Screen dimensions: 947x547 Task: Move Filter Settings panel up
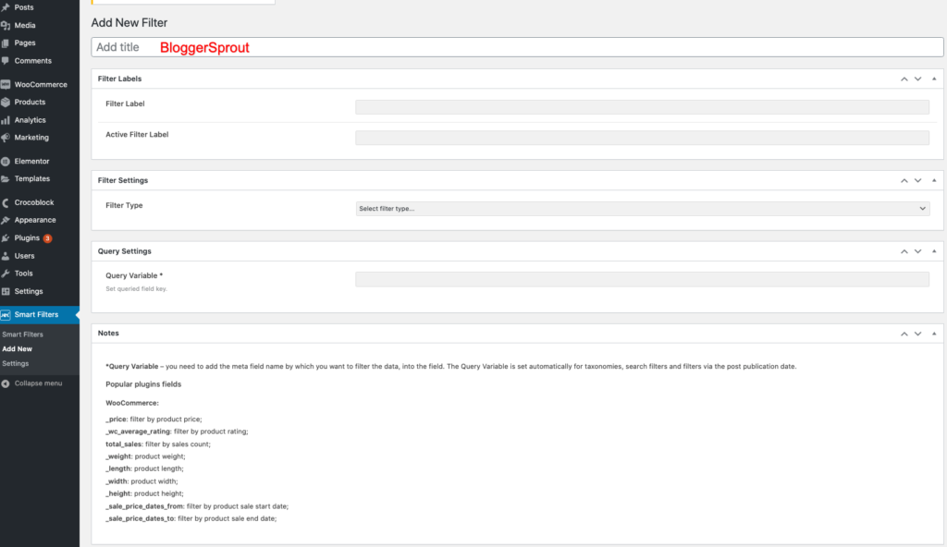904,180
